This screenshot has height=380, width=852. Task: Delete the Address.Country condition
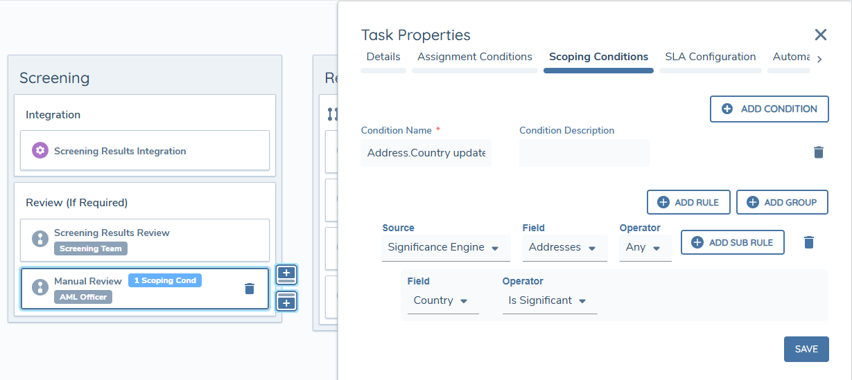[818, 152]
